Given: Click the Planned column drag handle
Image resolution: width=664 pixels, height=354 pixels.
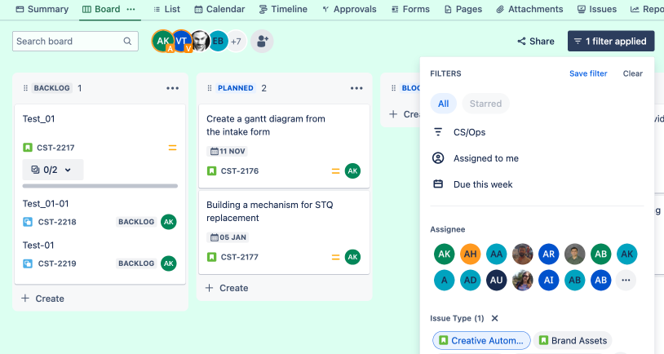Looking at the screenshot, I should point(210,88).
